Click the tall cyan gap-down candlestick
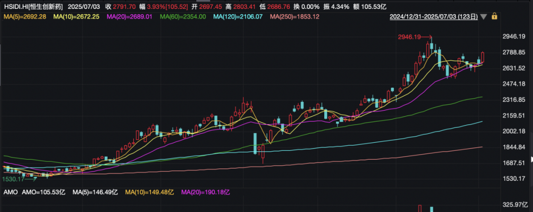533x212 pixels. [255, 143]
